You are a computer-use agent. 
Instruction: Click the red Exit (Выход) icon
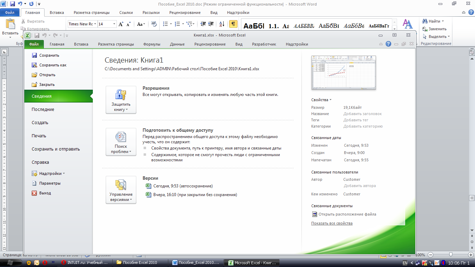(34, 193)
